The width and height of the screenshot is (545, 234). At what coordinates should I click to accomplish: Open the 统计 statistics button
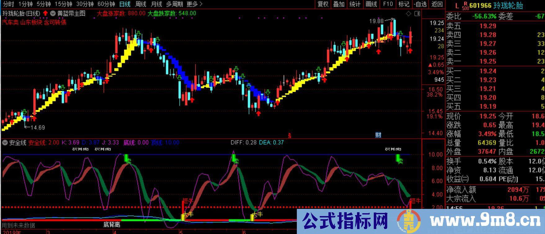pyautogui.click(x=355, y=4)
